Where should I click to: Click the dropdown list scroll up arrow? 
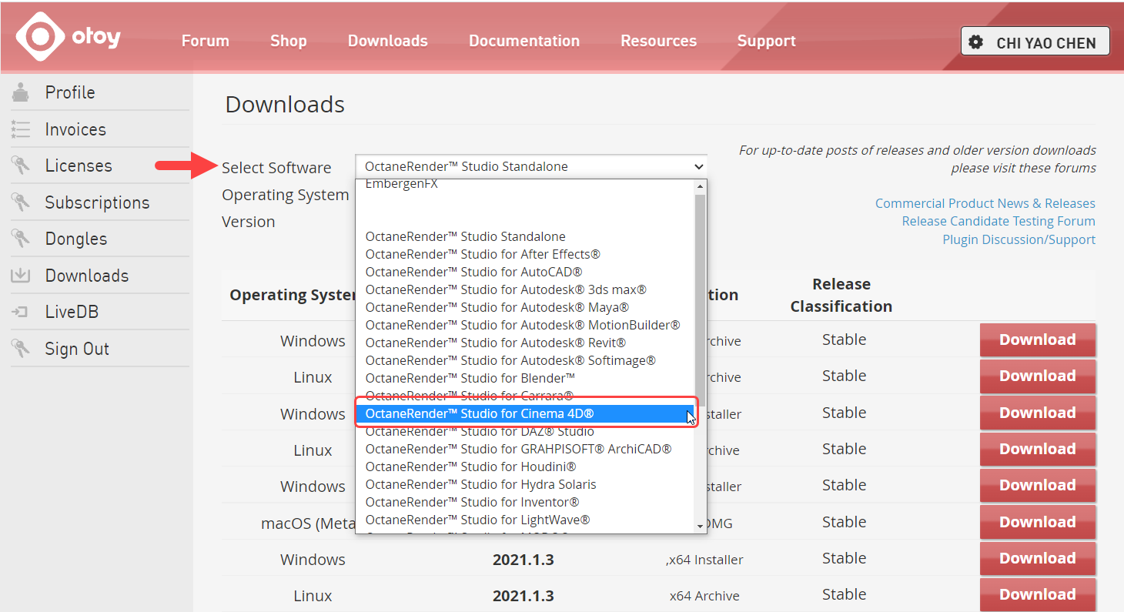[x=700, y=186]
